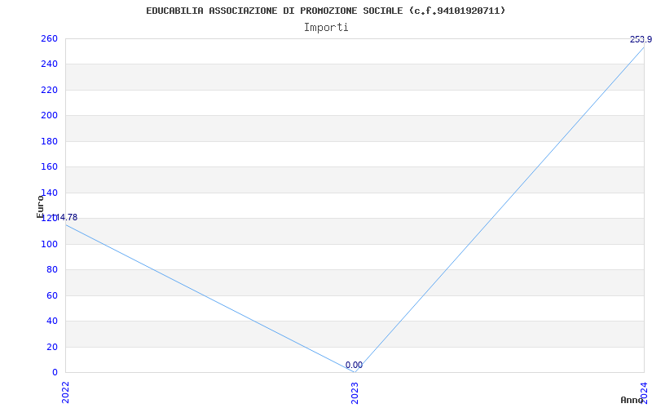Click the 60 y-axis tick label
652x408 pixels.
[52, 295]
